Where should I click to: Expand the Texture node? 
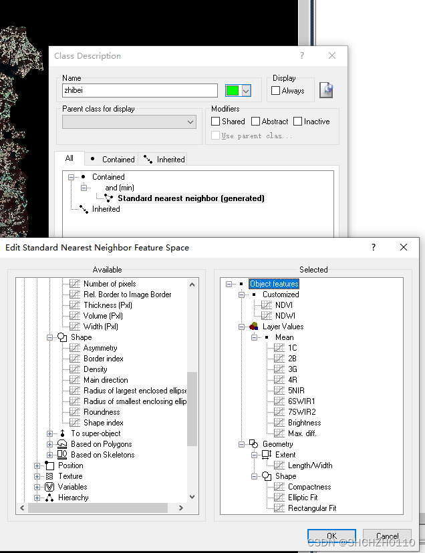(x=37, y=476)
